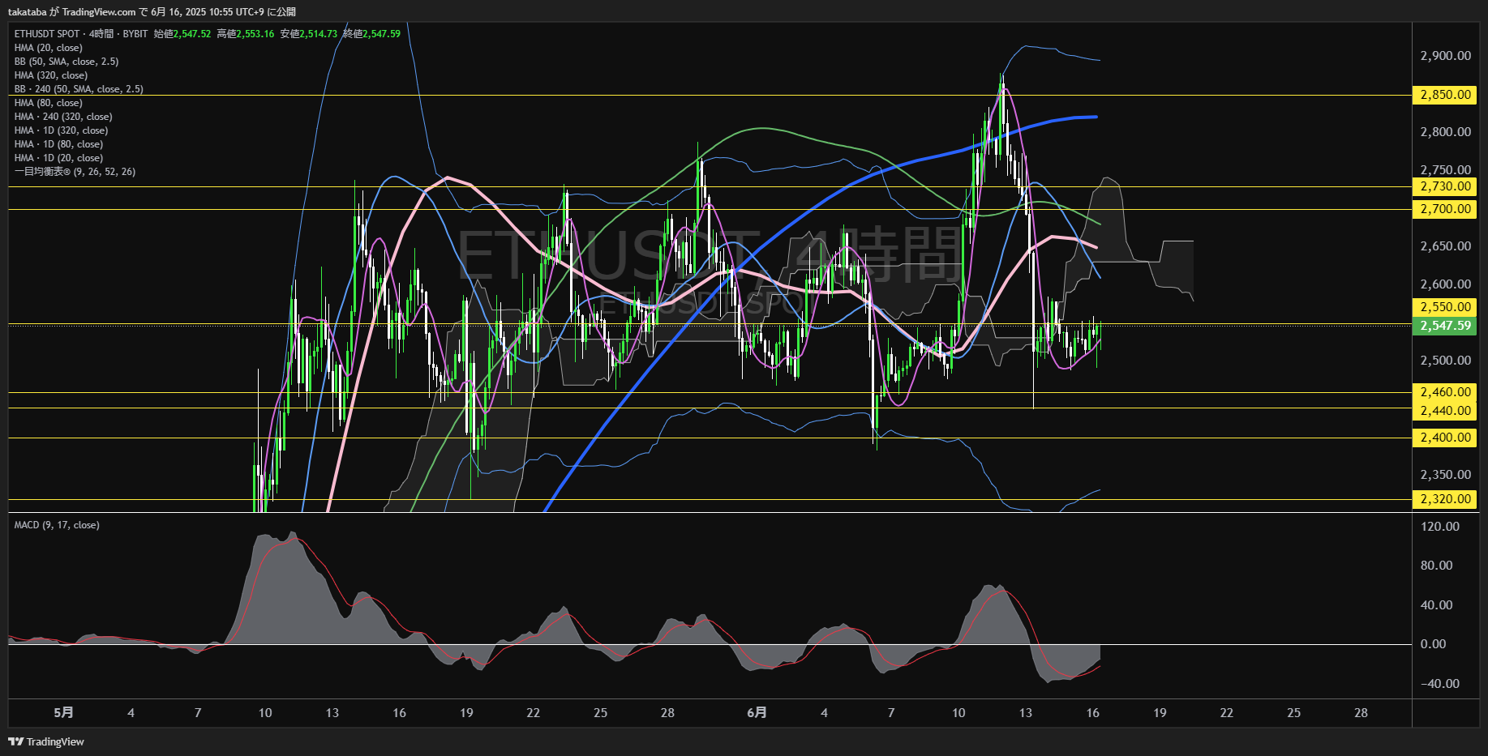Select the HMA (20, close) indicator legend
This screenshot has width=1488, height=756.
[49, 48]
